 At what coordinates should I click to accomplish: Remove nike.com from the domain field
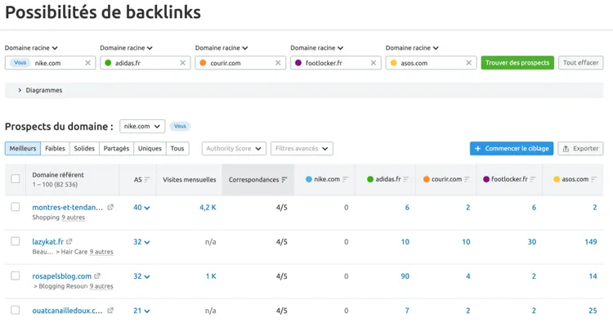coord(87,63)
